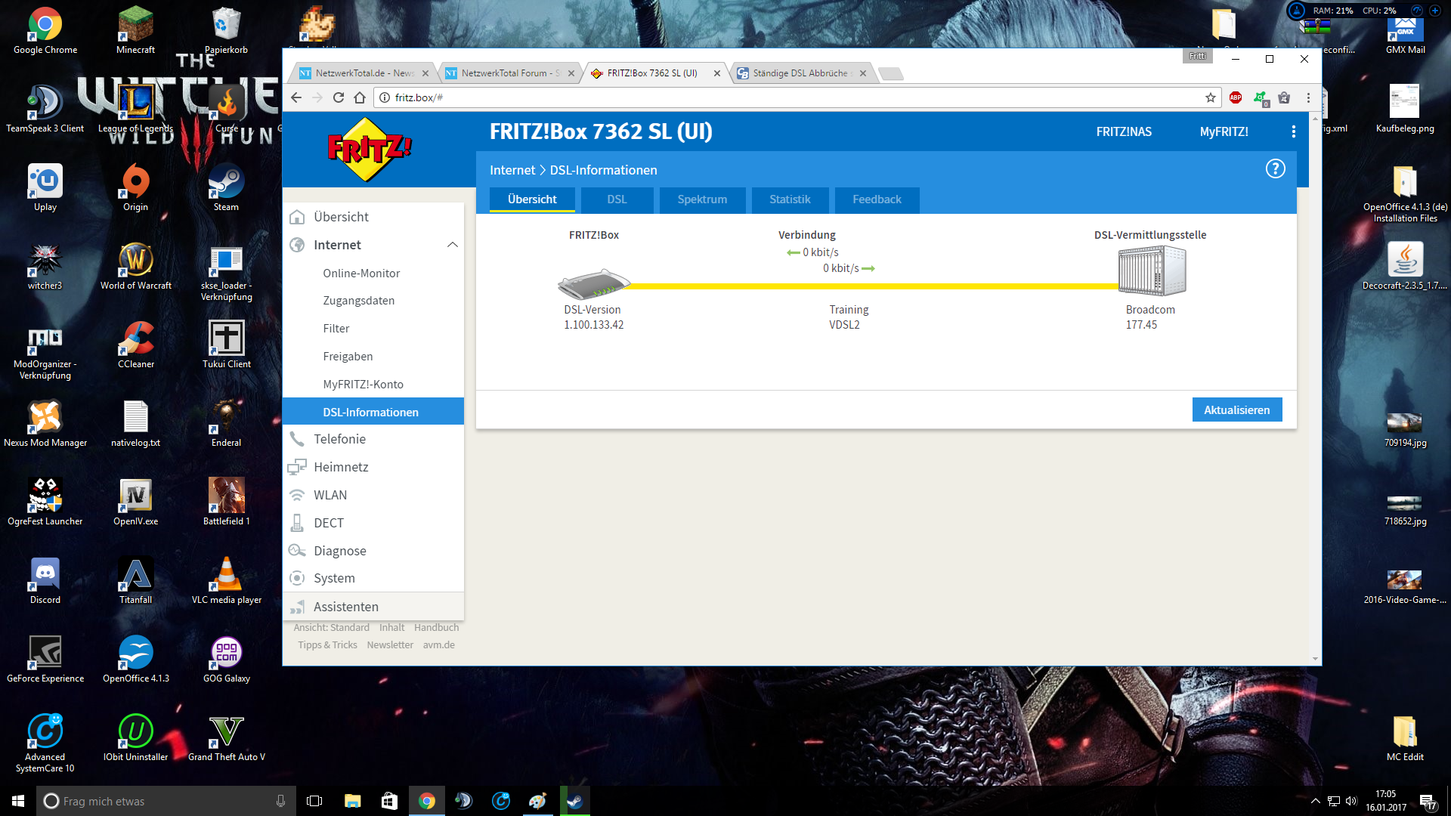Bookmark page with the star icon
The image size is (1451, 816).
point(1211,97)
